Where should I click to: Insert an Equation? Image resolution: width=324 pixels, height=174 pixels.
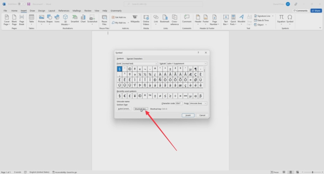click(281, 20)
